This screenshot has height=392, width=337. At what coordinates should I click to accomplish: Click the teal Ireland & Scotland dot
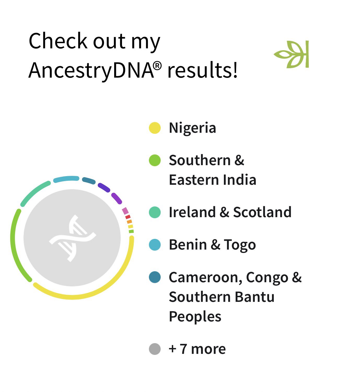coord(155,212)
